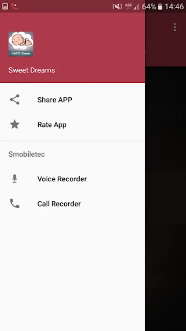Tap the share icon in drawer
Screen dimensions: 186x331
pos(15,100)
